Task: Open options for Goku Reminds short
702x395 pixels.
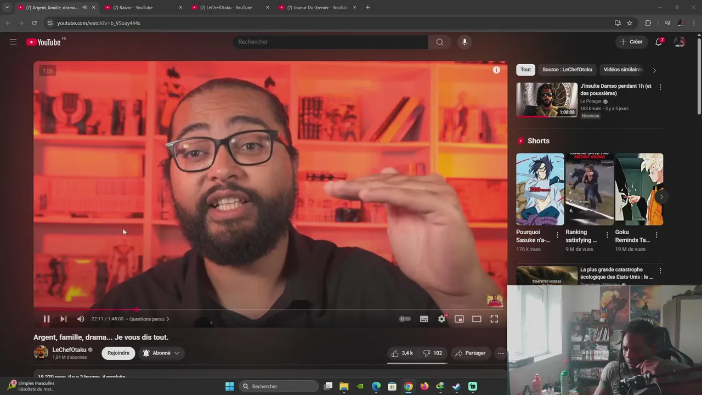Action: tap(656, 235)
